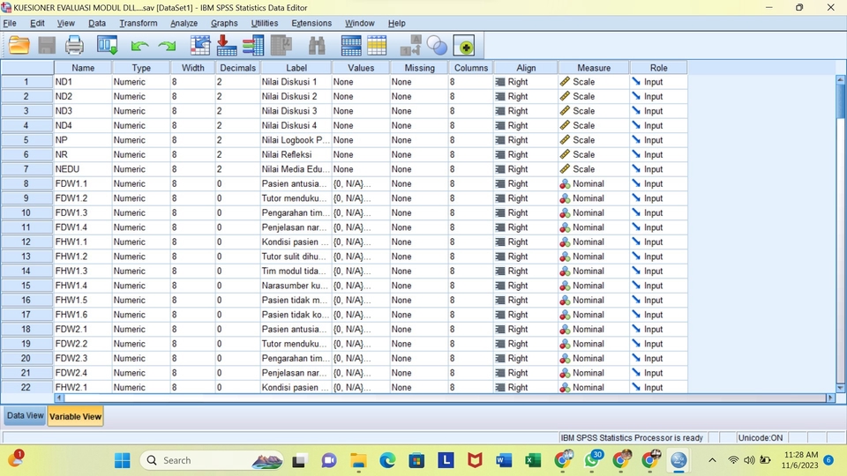Click the Go to Case icon
The height and width of the screenshot is (476, 847).
200,45
